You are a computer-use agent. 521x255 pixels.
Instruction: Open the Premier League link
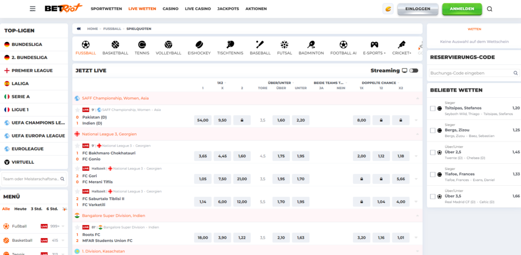(x=32, y=70)
